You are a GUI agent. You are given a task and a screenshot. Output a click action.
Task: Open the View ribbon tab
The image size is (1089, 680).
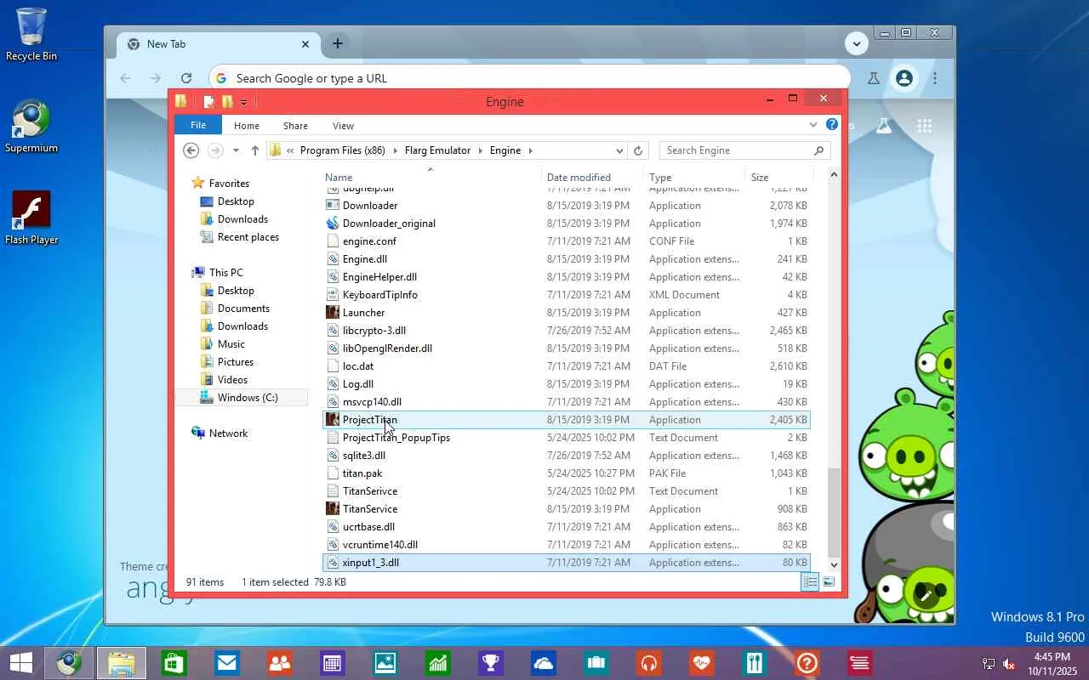click(343, 126)
